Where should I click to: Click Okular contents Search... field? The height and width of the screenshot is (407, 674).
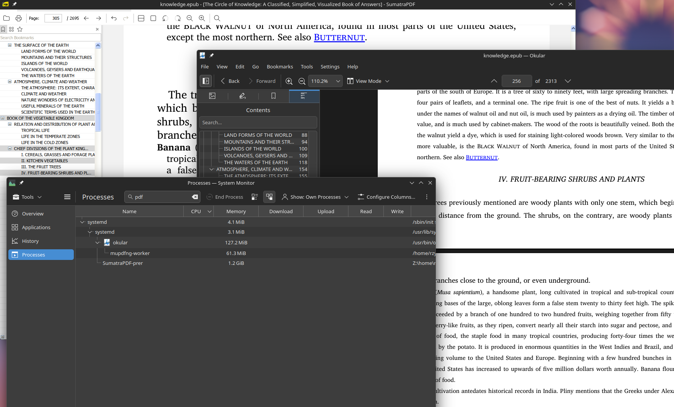258,122
